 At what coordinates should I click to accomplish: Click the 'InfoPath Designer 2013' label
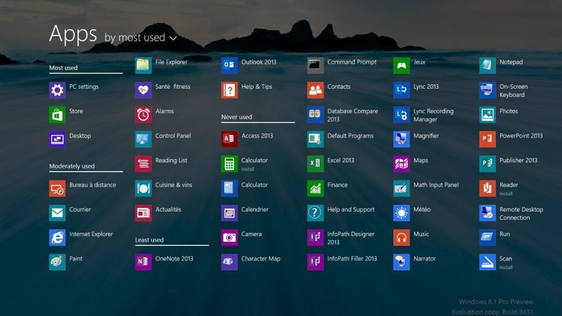tap(351, 239)
